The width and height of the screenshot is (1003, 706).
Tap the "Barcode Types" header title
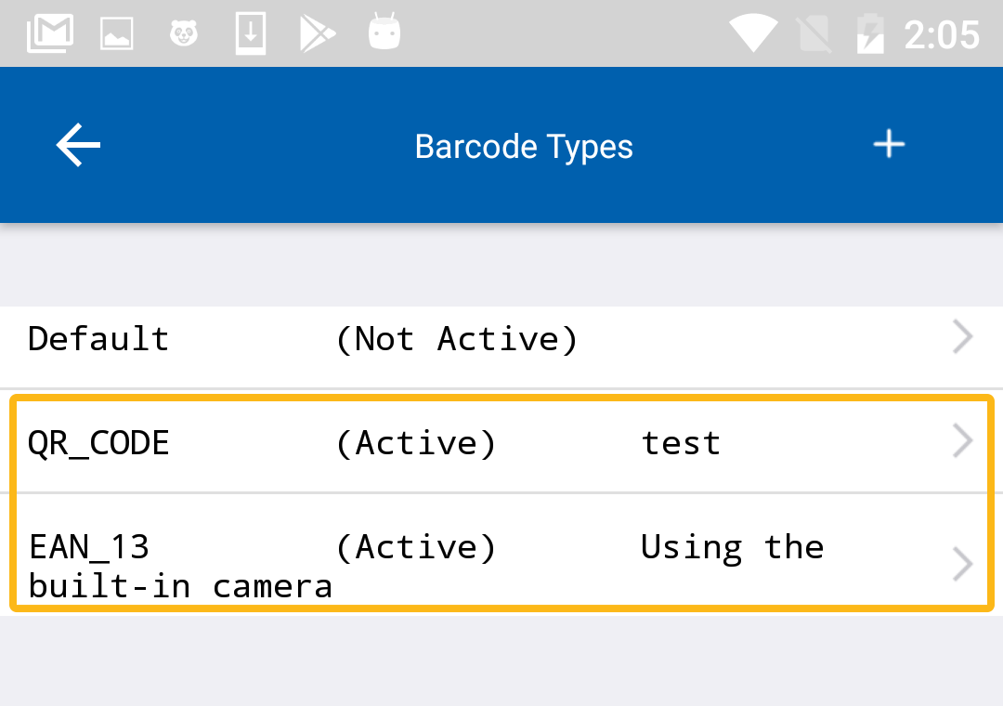pos(524,147)
